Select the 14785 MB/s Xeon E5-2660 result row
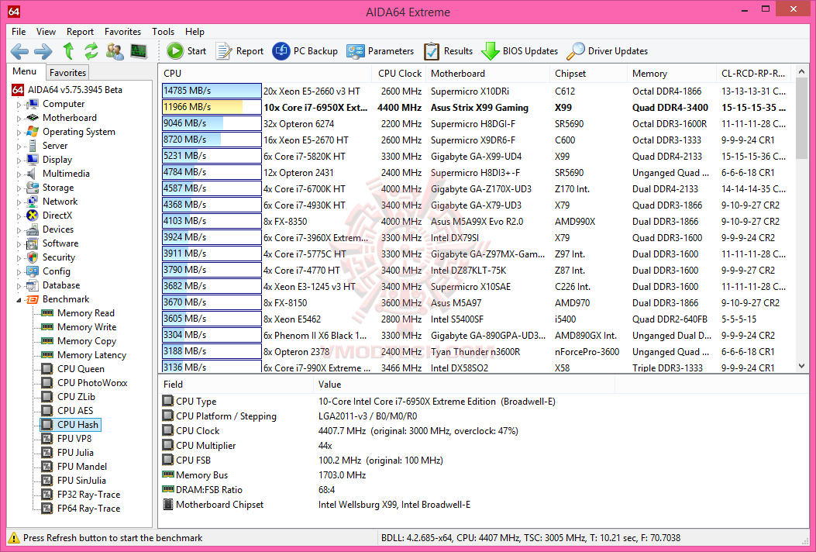This screenshot has height=552, width=816. coord(476,91)
